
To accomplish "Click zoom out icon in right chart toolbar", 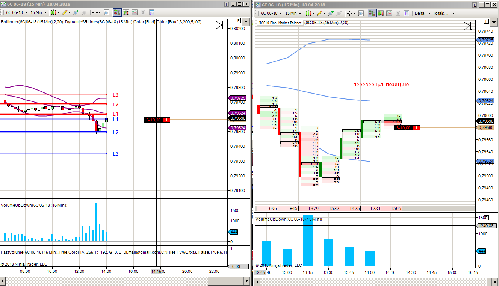I will point(339,13).
